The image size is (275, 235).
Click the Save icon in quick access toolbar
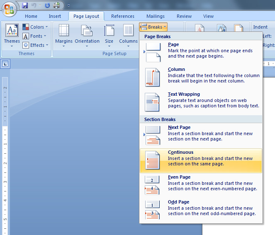point(25,5)
